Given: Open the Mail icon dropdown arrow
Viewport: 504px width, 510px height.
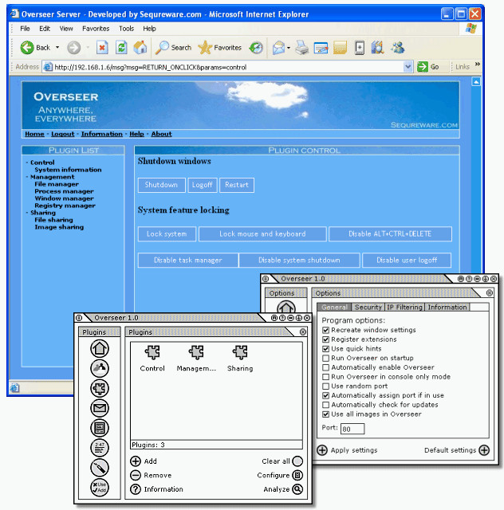Looking at the screenshot, I should point(289,48).
